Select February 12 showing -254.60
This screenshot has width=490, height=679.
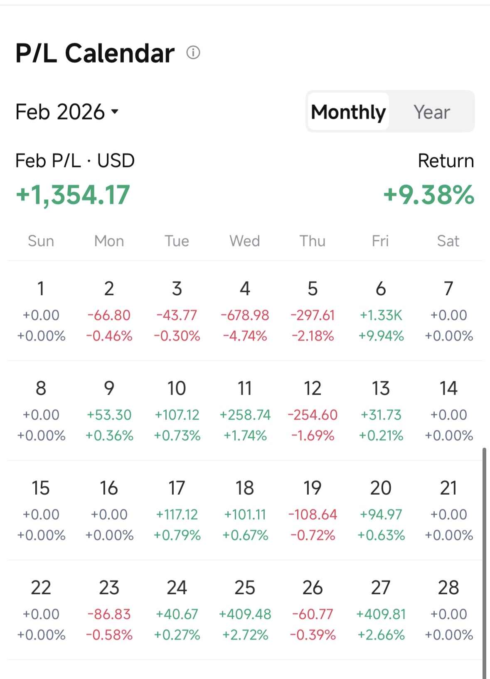313,411
